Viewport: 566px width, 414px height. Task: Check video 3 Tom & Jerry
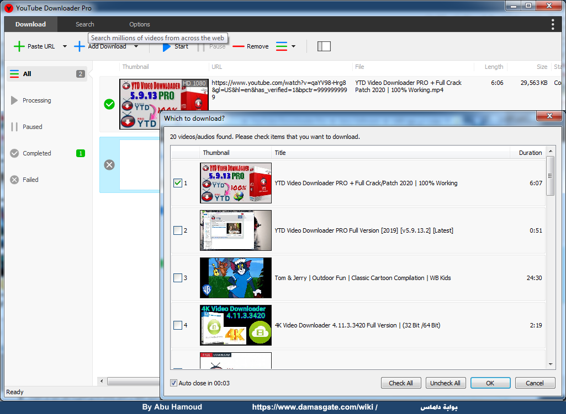click(x=178, y=278)
